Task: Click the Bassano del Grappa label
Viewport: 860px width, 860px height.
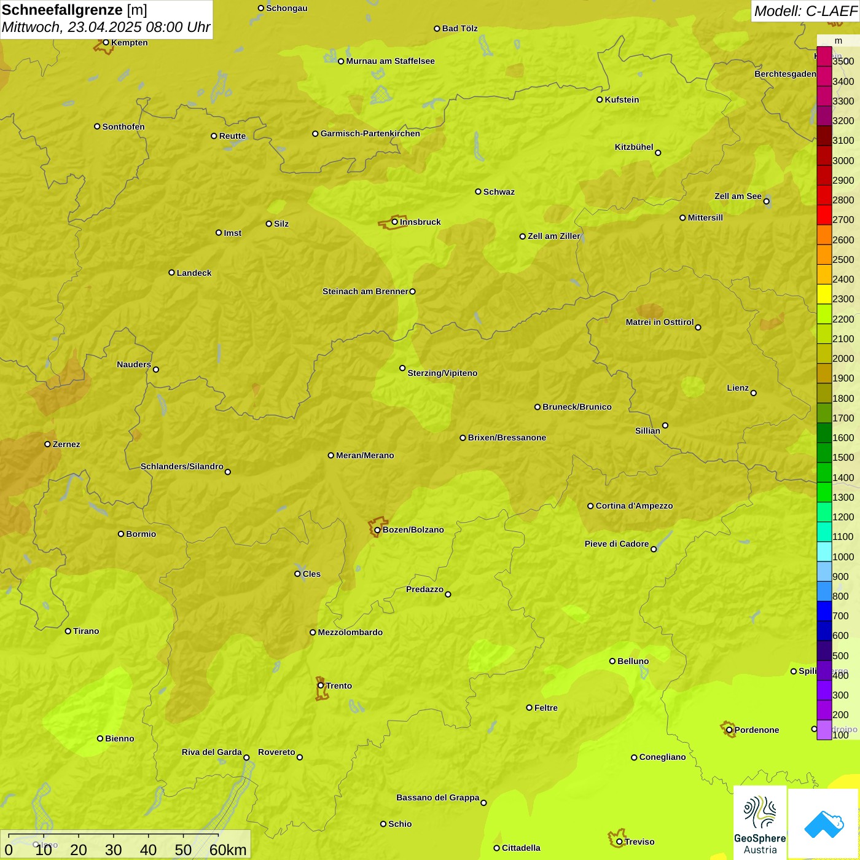Action: (438, 797)
